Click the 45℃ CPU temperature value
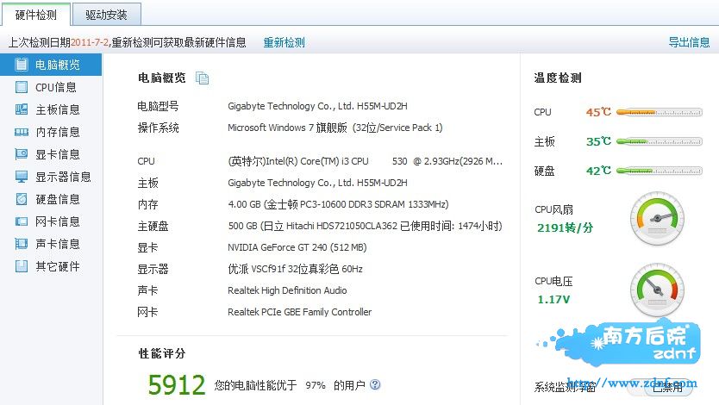This screenshot has width=719, height=405. (598, 112)
